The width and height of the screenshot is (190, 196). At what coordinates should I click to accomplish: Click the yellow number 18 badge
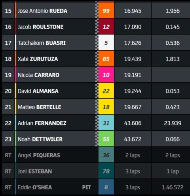click(106, 107)
